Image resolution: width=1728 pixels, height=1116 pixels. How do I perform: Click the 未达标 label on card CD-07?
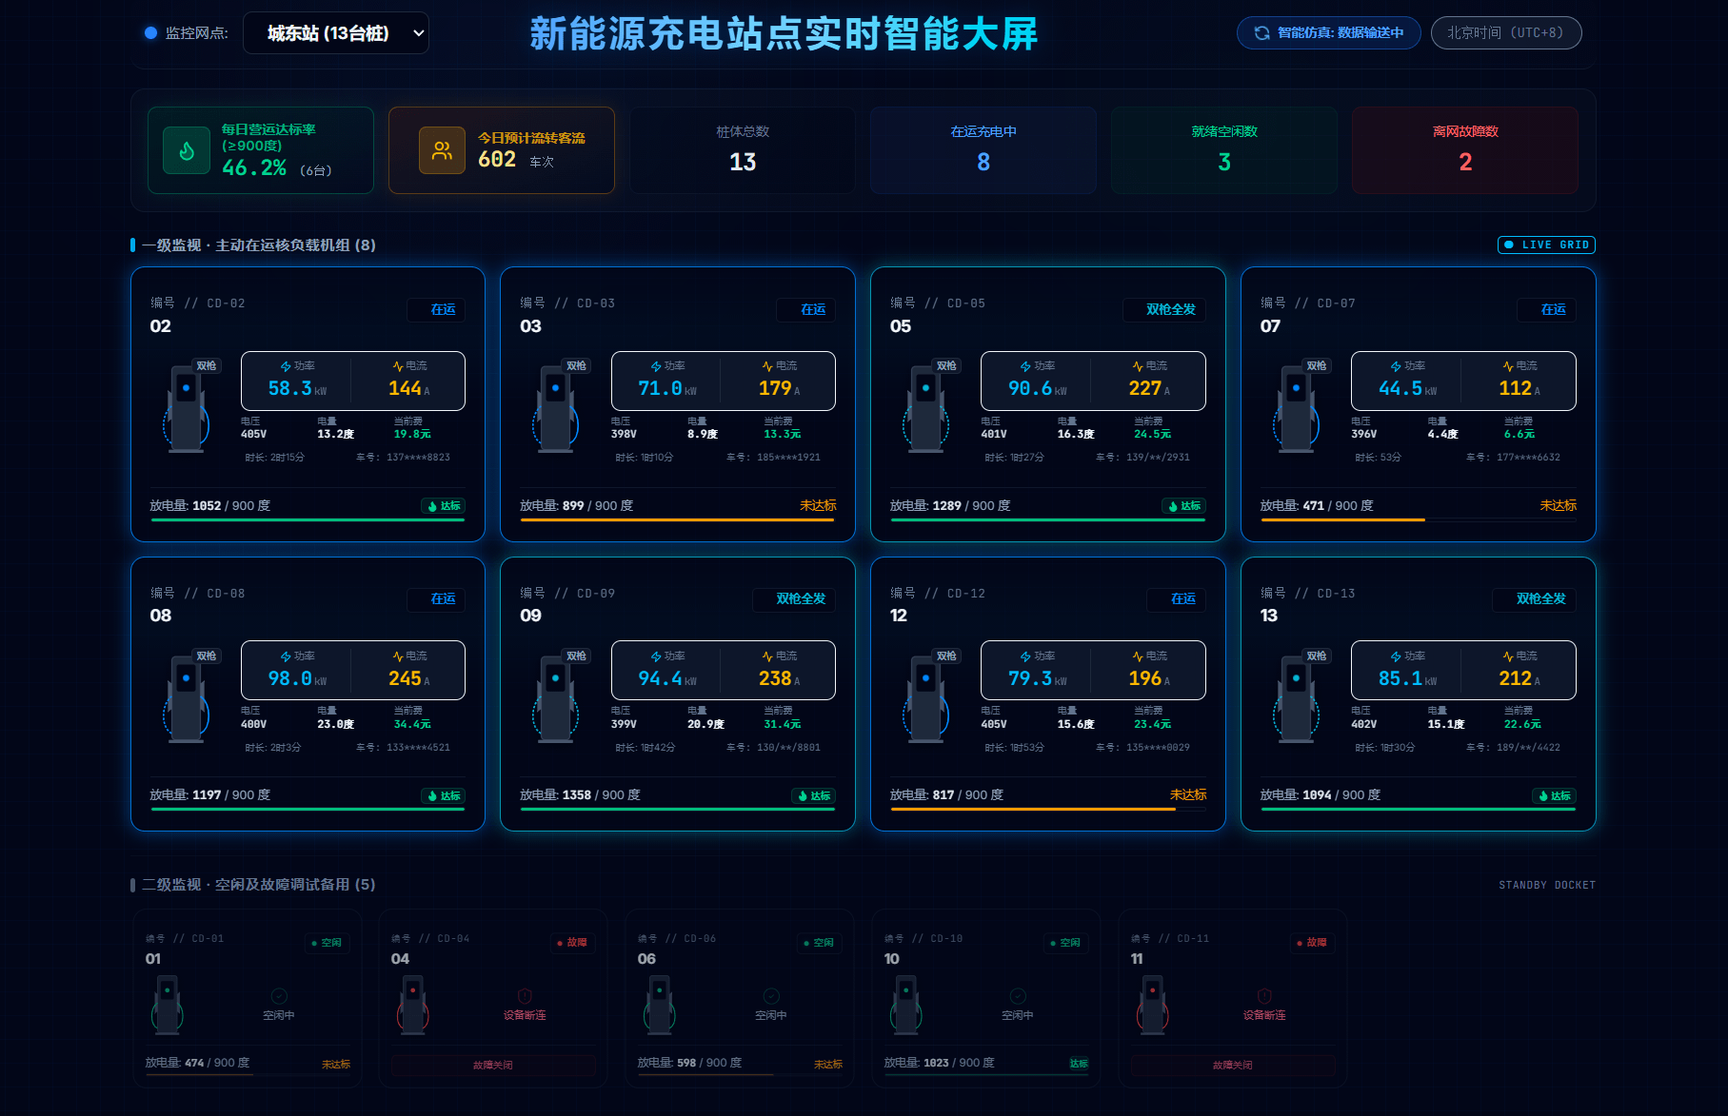click(x=1559, y=506)
